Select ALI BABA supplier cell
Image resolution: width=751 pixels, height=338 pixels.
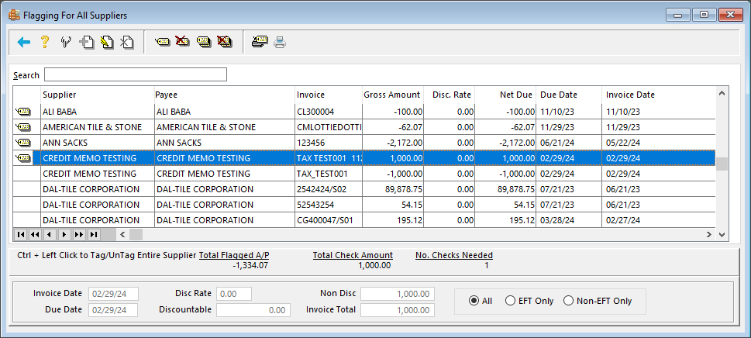(98, 112)
